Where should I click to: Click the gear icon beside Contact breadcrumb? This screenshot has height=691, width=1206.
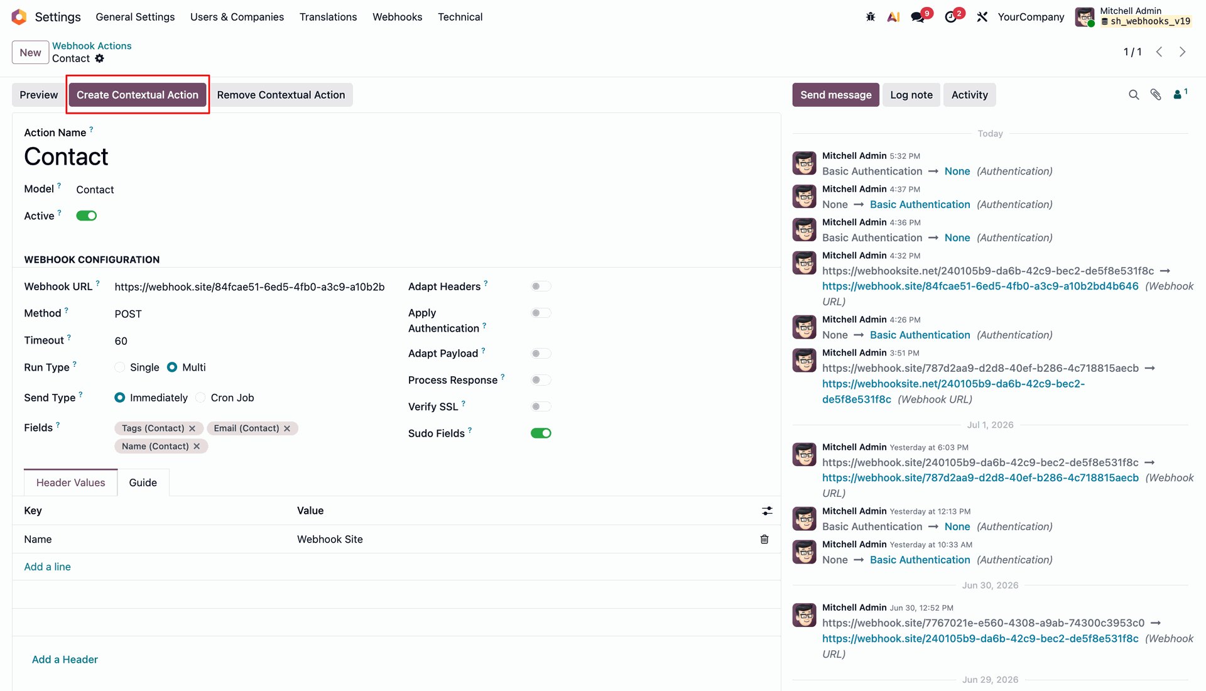point(99,58)
